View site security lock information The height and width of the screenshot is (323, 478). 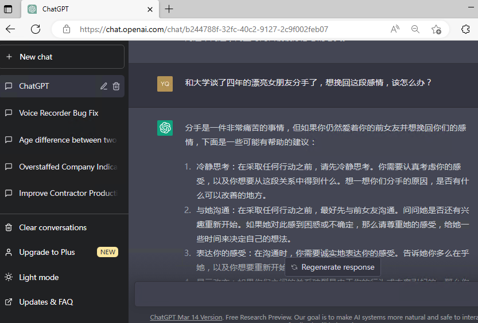(67, 29)
